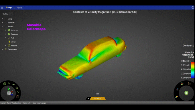The image size is (195, 110).
Task: Click the funnel filter icon in the view dial
Action: click(18, 92)
